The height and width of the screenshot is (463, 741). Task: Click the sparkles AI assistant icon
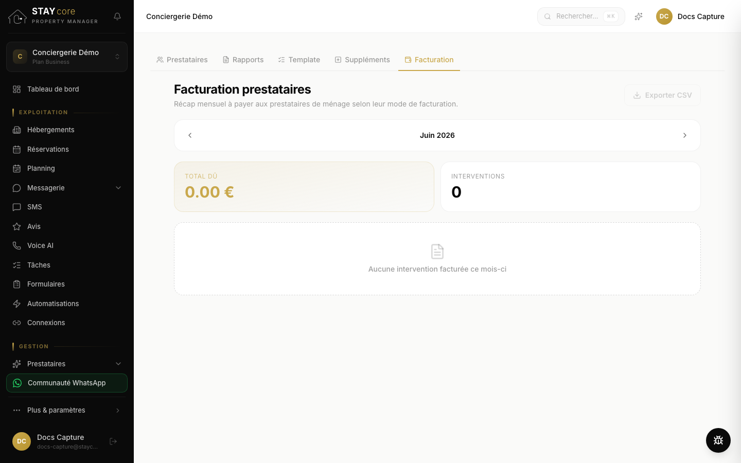point(639,16)
